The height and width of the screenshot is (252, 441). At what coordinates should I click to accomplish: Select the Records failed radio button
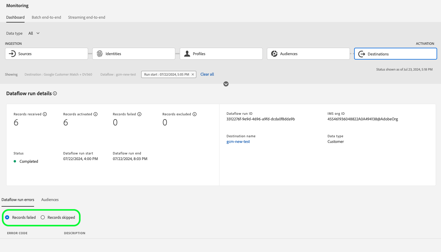[7, 217]
